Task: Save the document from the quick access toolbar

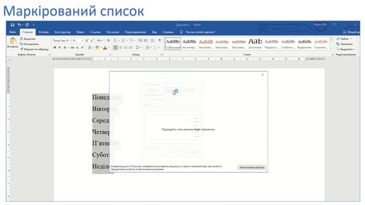Action: click(x=13, y=24)
